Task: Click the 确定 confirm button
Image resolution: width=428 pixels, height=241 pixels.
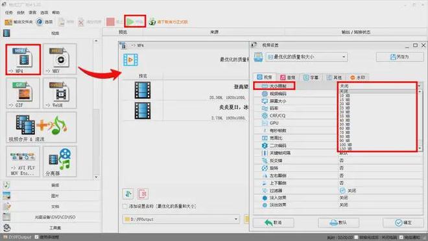Action: pyautogui.click(x=403, y=223)
